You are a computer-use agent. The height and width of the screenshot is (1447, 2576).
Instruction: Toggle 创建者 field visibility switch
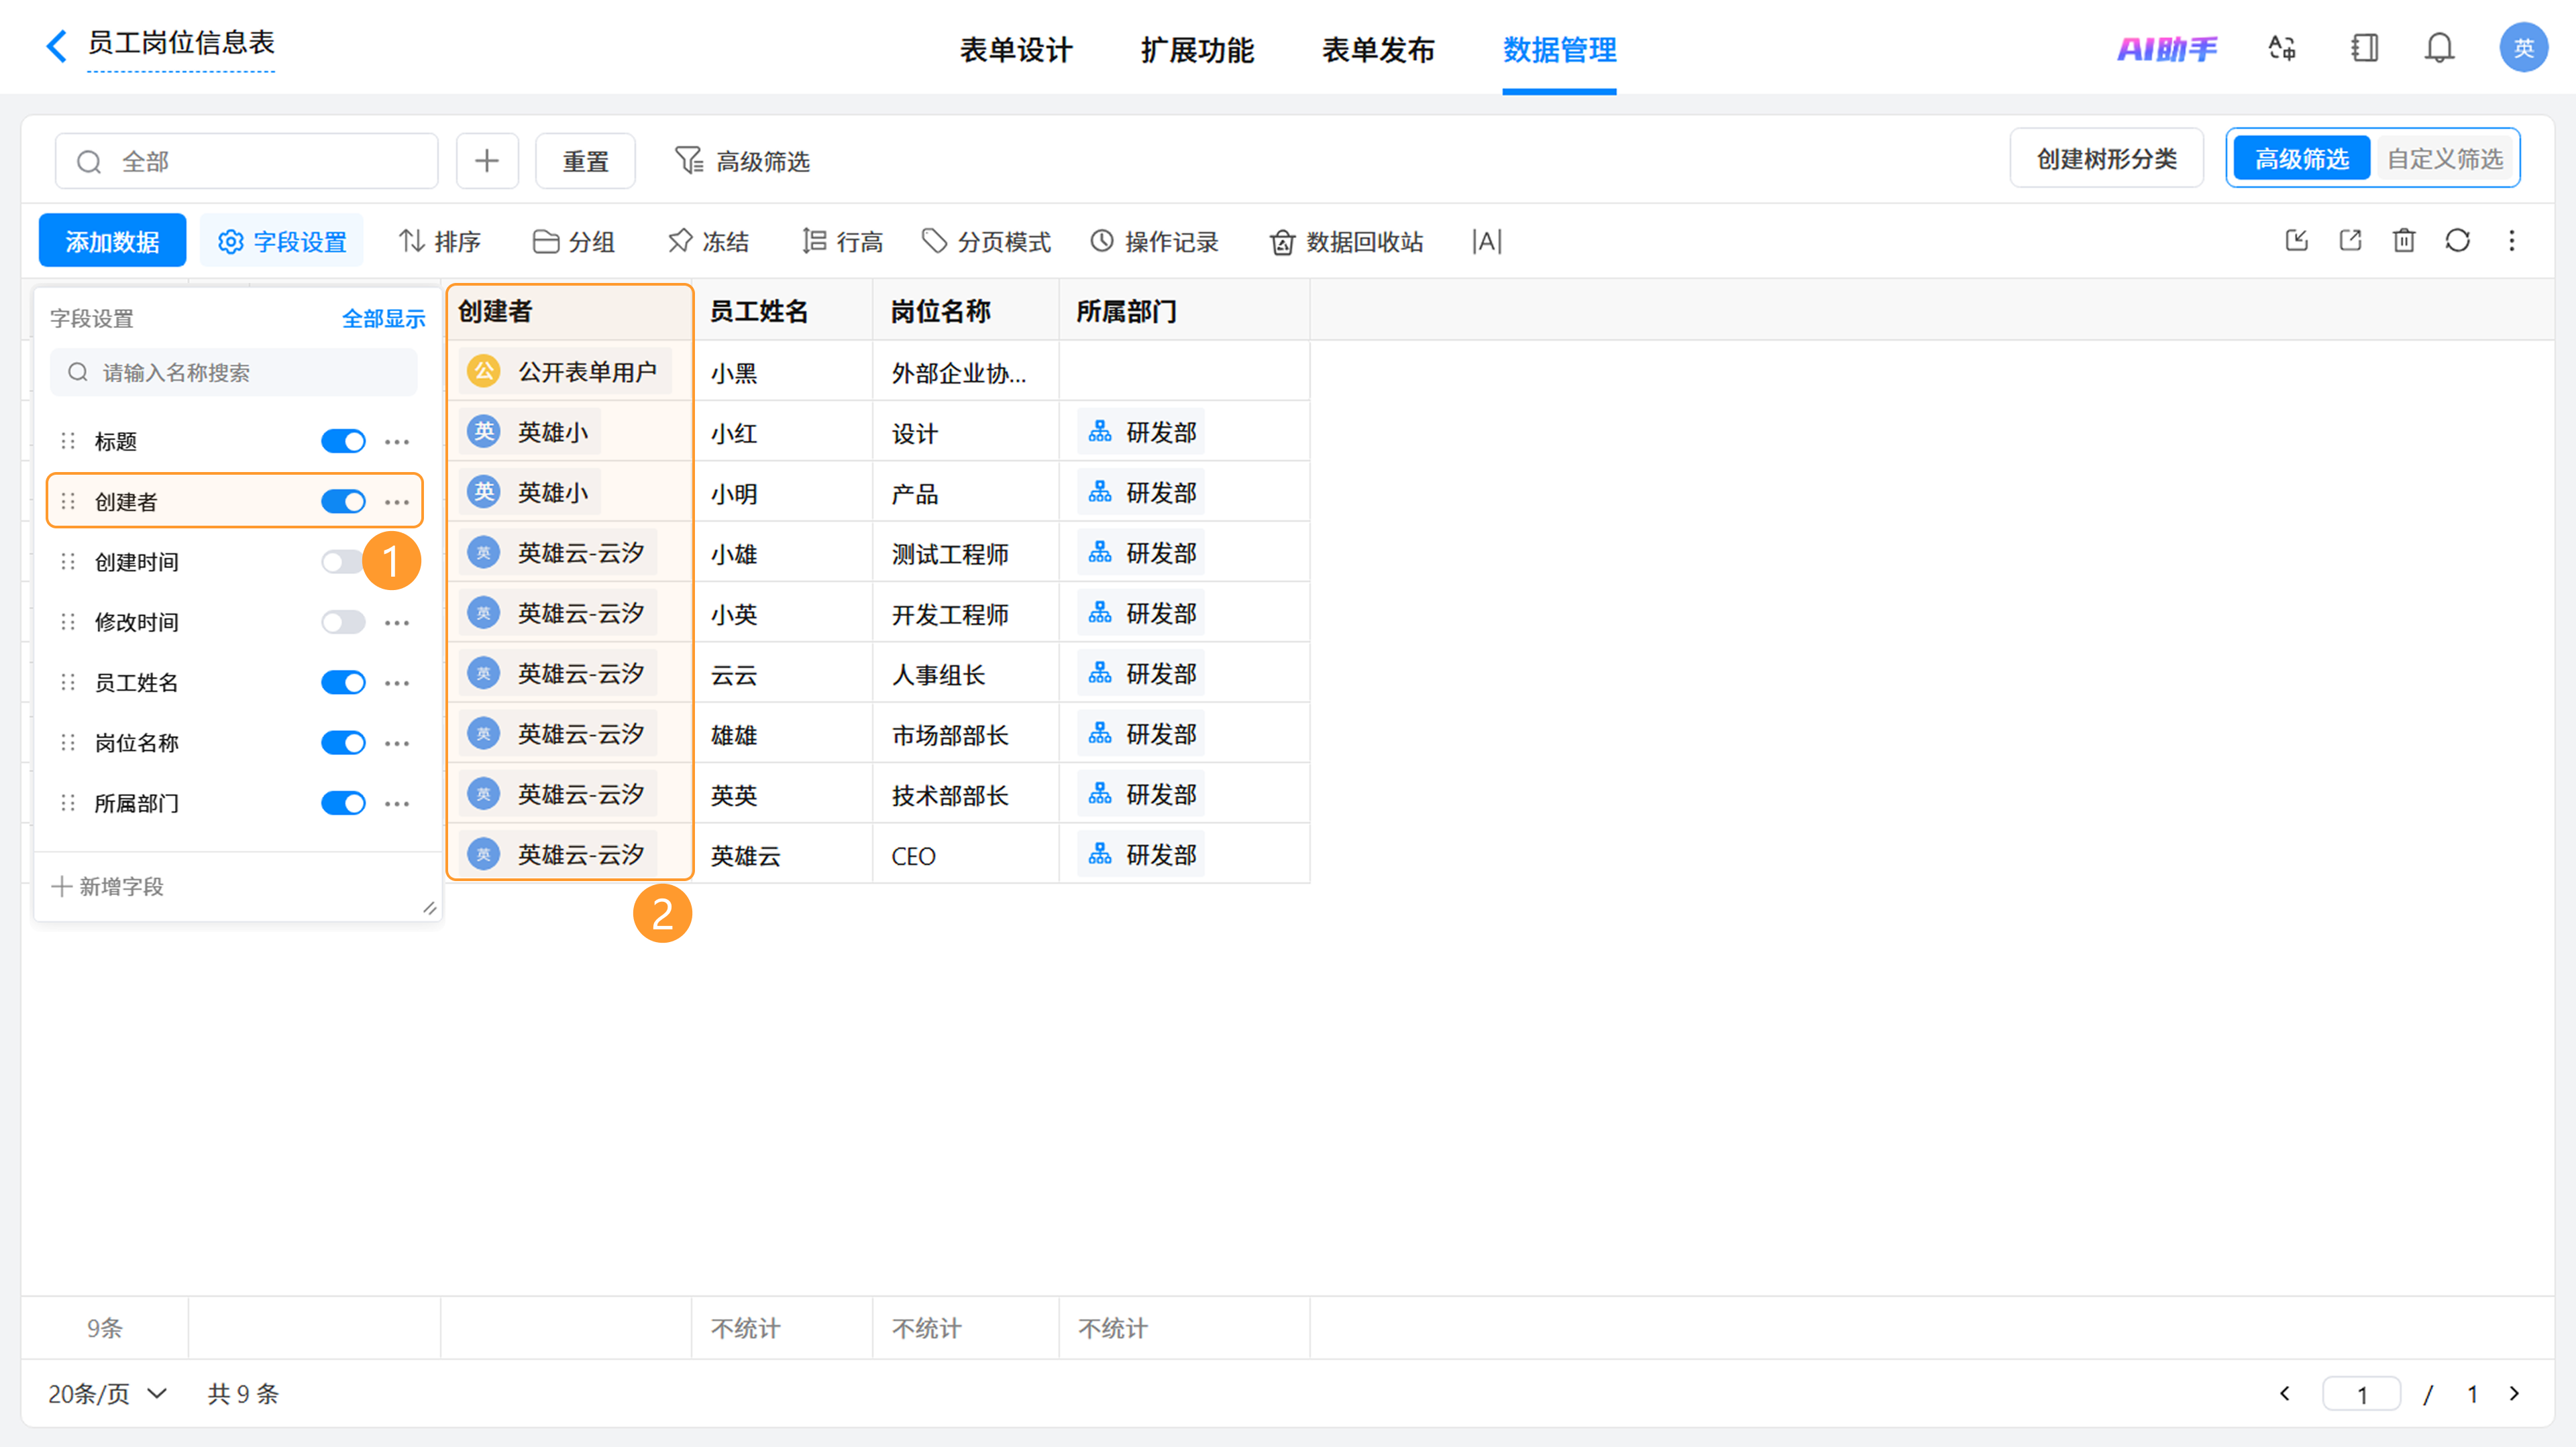343,501
